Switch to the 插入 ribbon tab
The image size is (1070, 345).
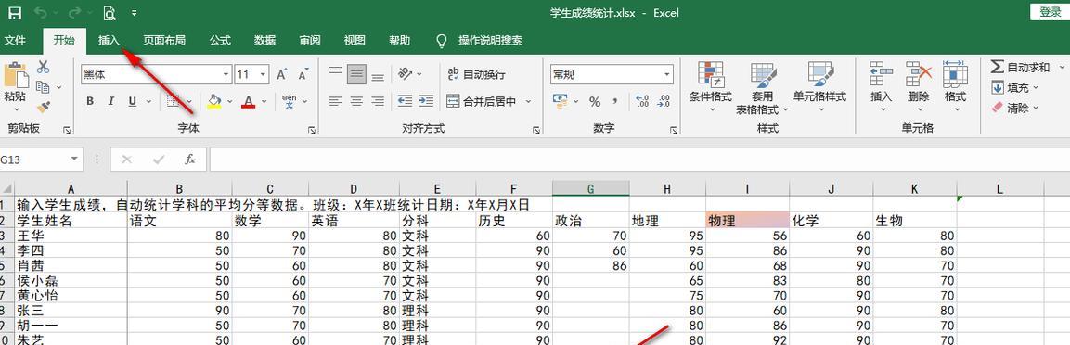(110, 40)
